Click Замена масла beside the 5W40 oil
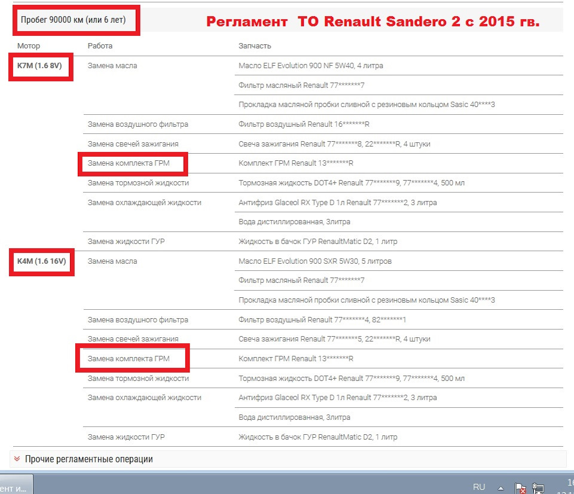 point(112,66)
